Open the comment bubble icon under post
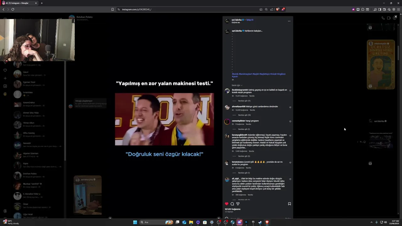The width and height of the screenshot is (402, 226). 232,204
